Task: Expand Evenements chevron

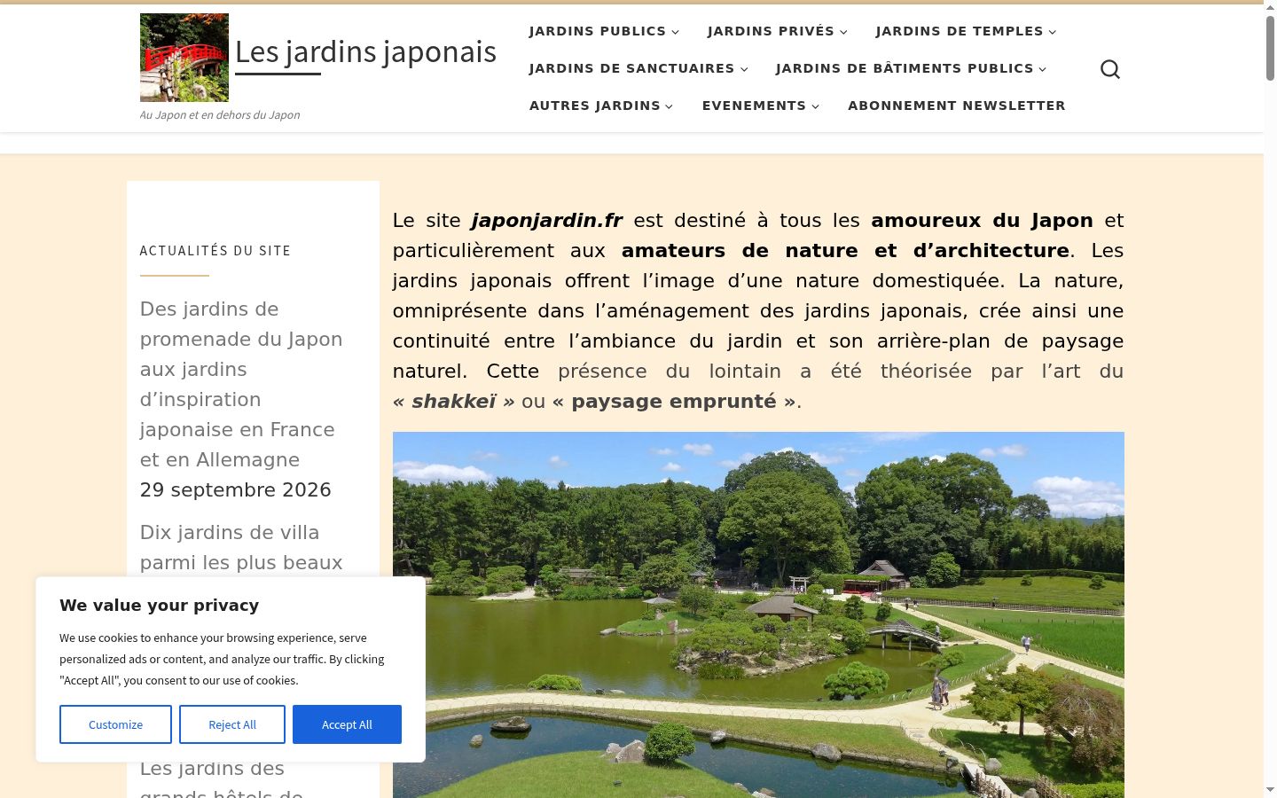Action: click(816, 106)
